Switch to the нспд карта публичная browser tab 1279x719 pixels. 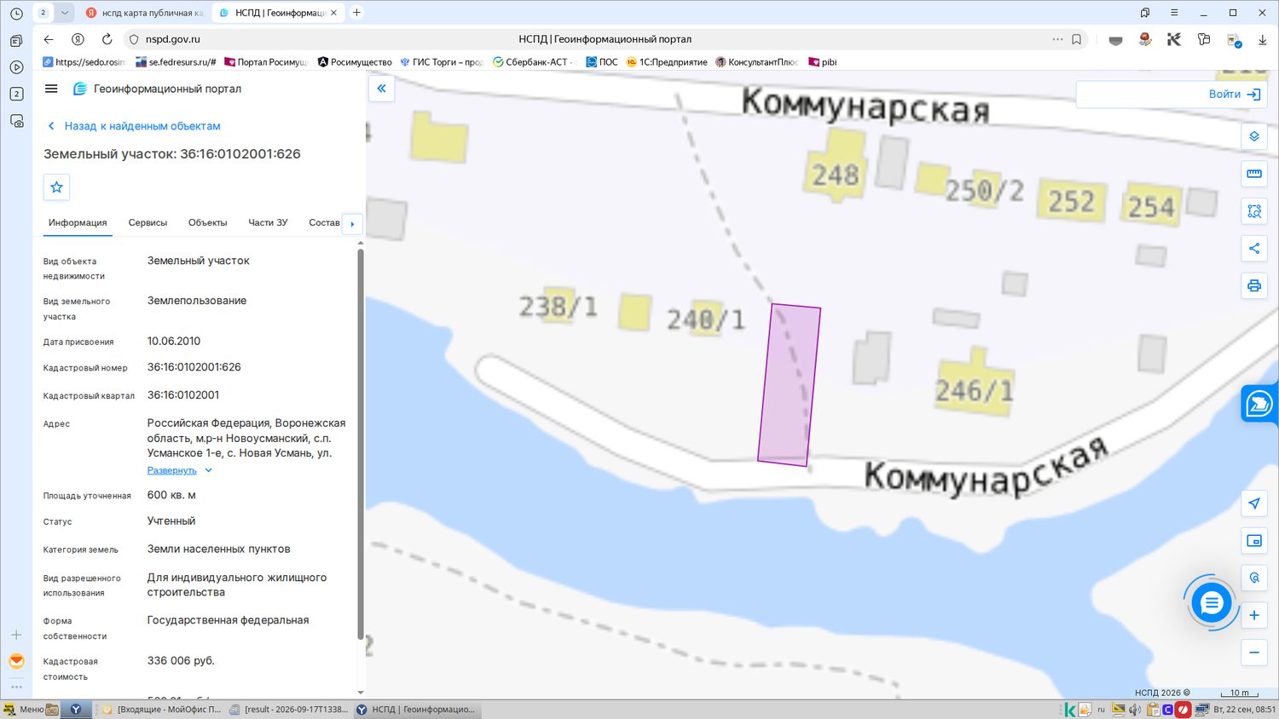145,13
